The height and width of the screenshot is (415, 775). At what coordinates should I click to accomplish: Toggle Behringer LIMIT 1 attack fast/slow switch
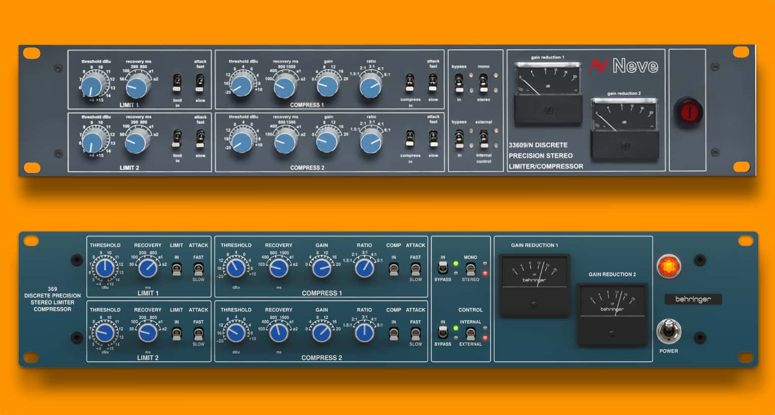(x=198, y=269)
